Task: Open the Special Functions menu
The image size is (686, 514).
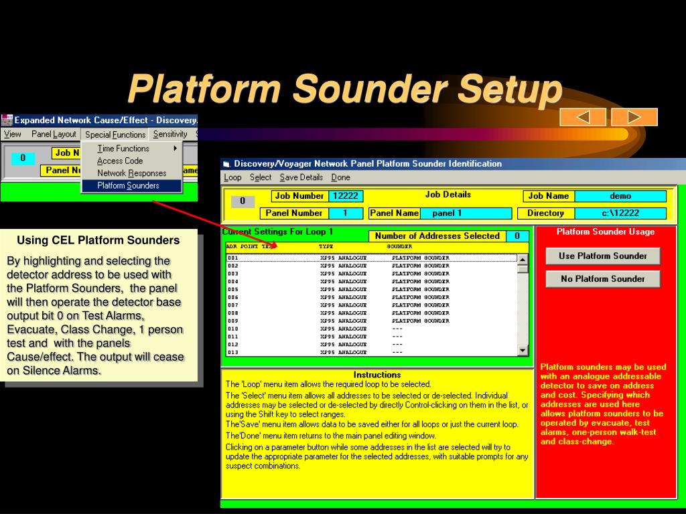Action: [x=115, y=135]
